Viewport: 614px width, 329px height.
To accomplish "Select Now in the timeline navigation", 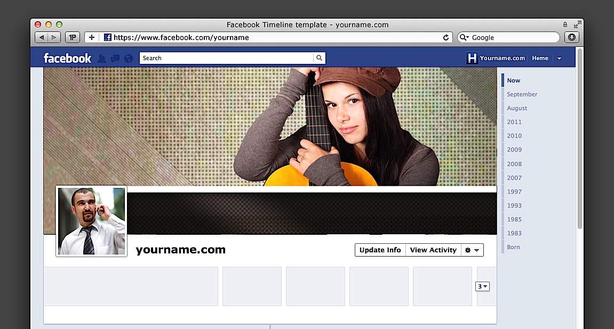I will [513, 80].
